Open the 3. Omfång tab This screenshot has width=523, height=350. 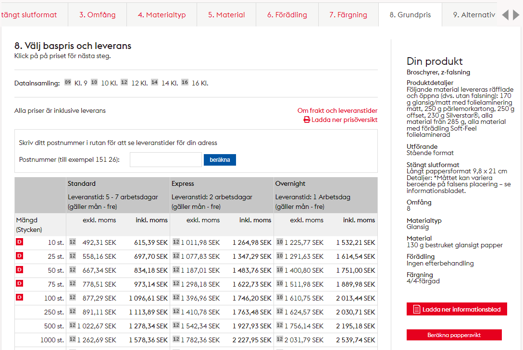pyautogui.click(x=98, y=15)
